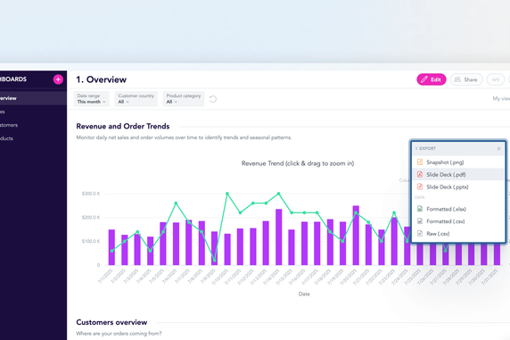This screenshot has width=510, height=340.
Task: Export data as Raw (.csv)
Action: (458, 234)
